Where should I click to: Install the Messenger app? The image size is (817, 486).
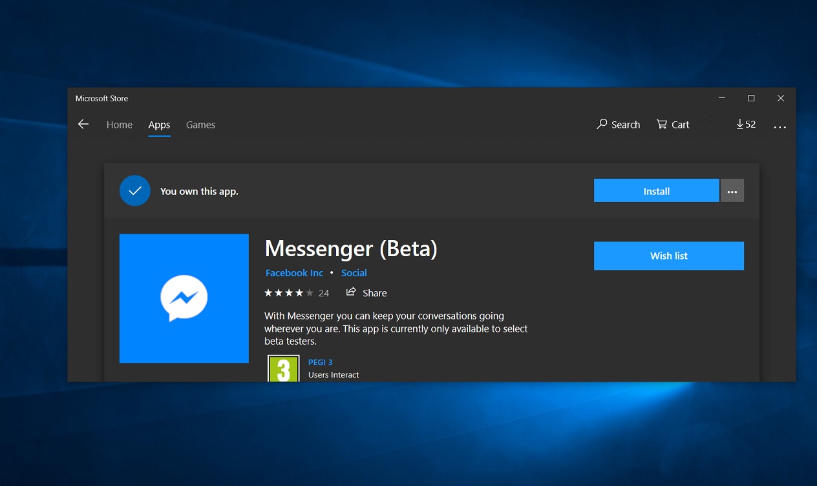click(x=656, y=191)
